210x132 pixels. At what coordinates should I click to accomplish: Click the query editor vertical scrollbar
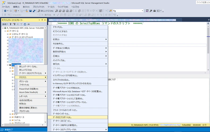click(208, 48)
